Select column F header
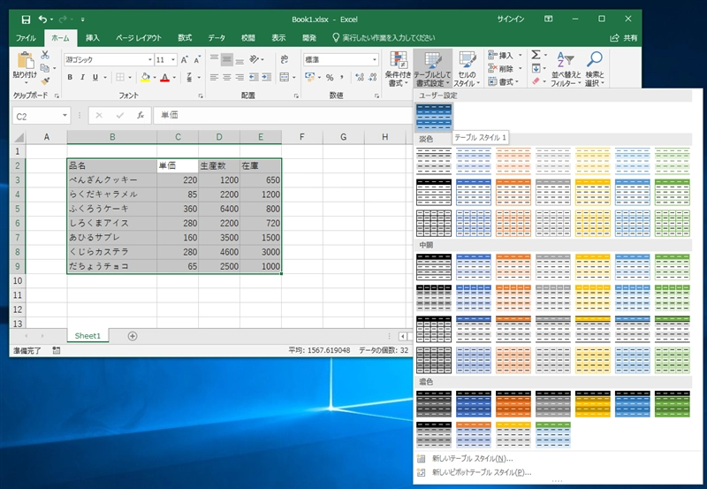 click(301, 137)
